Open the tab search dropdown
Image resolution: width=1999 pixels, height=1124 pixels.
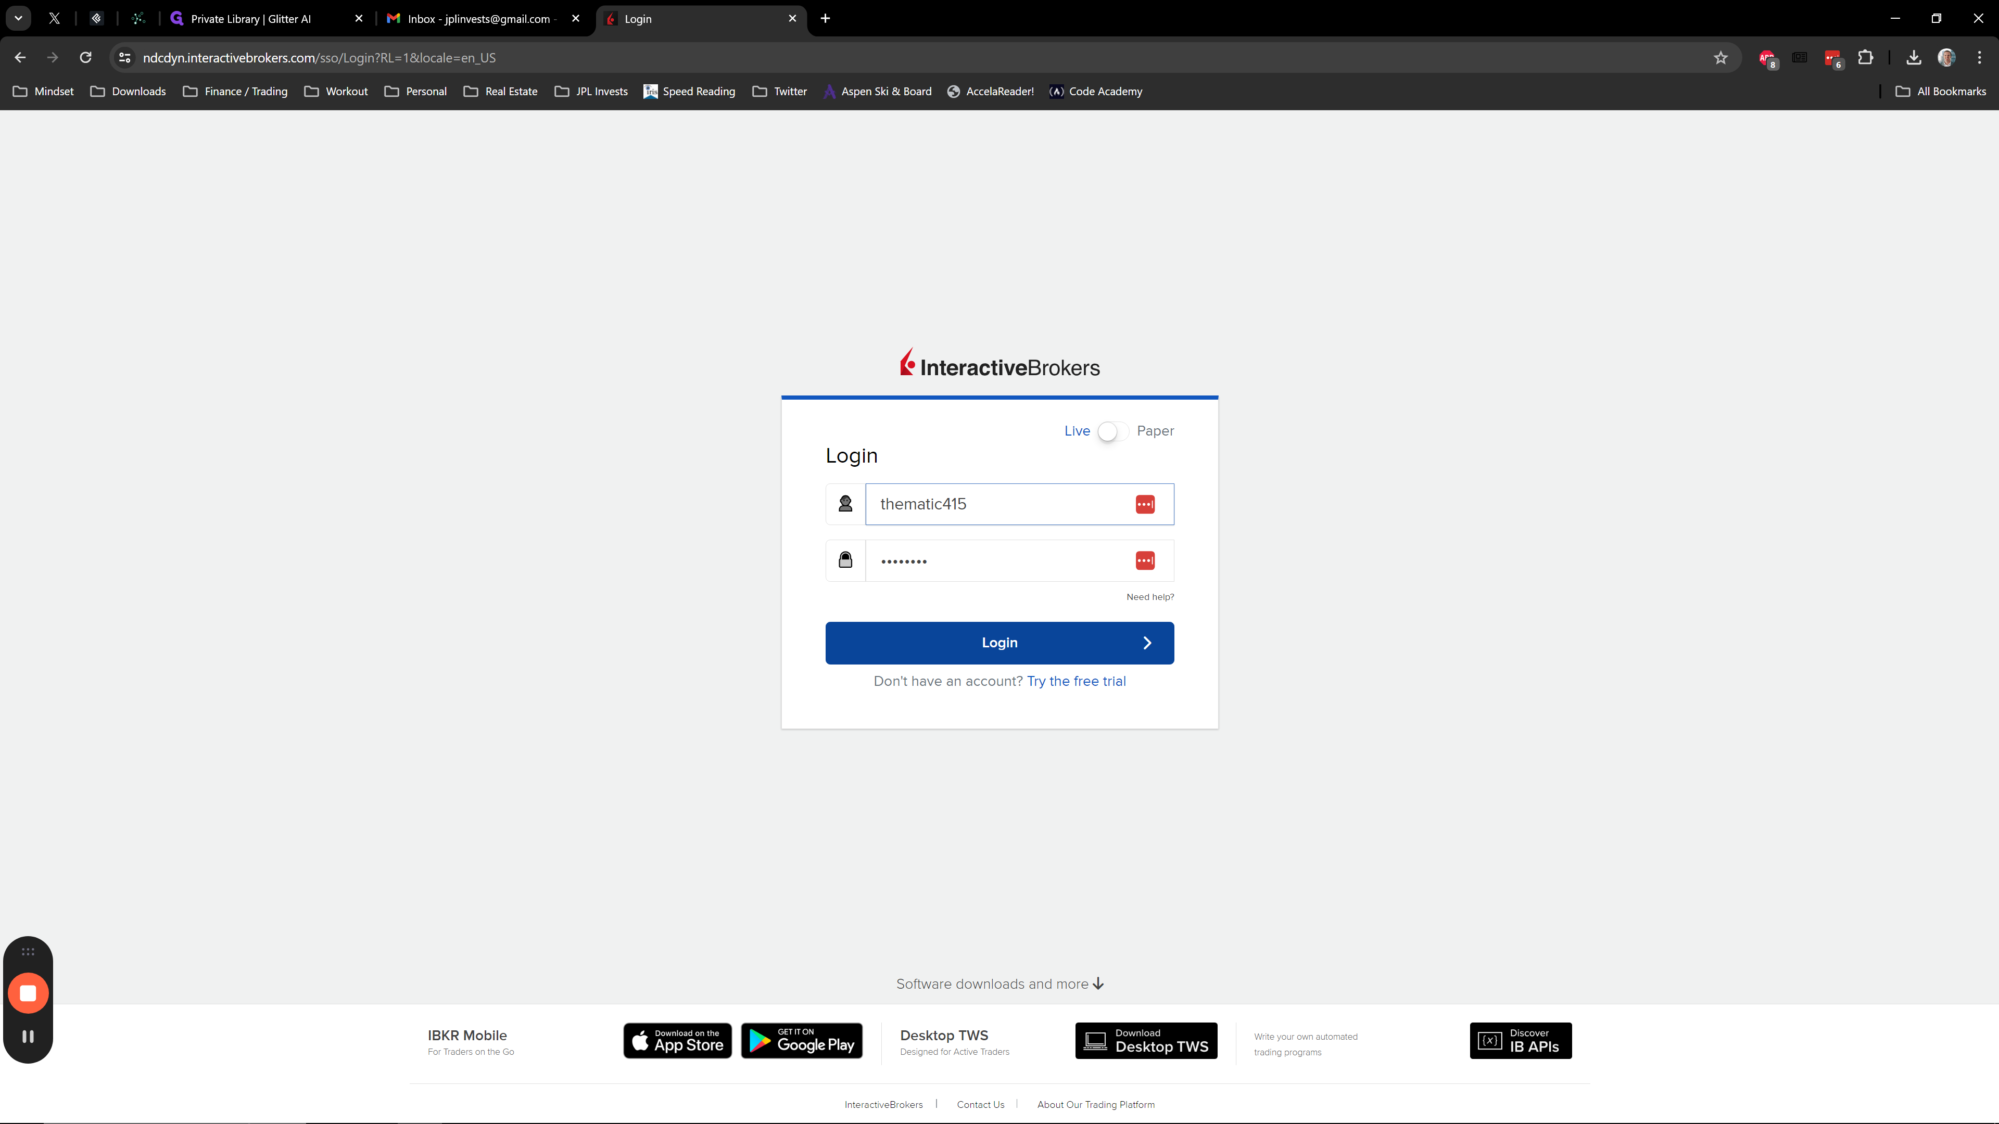[x=18, y=19]
